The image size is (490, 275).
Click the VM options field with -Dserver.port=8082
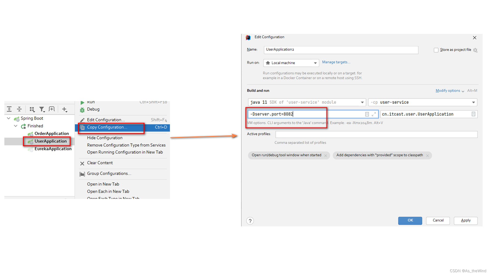click(313, 114)
